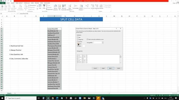
Task: Expand the Data Validation dropdown arrow
Action: (x=72, y=10)
